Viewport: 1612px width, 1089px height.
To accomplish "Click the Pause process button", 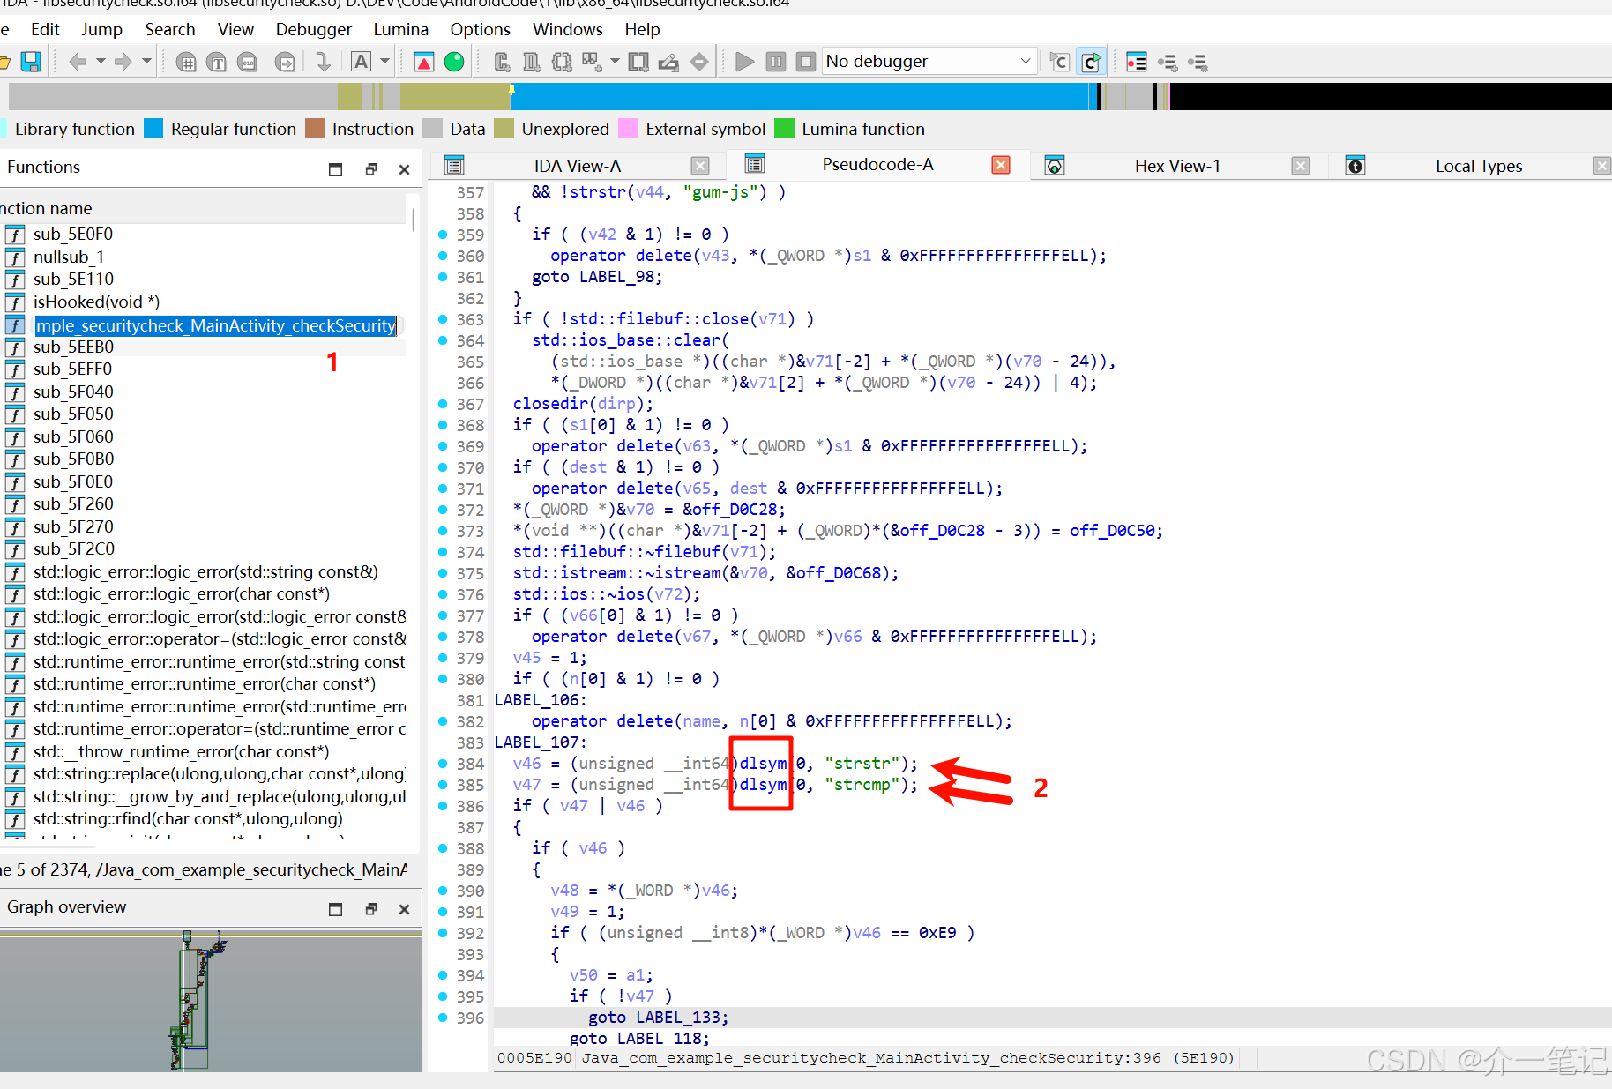I will pyautogui.click(x=776, y=62).
